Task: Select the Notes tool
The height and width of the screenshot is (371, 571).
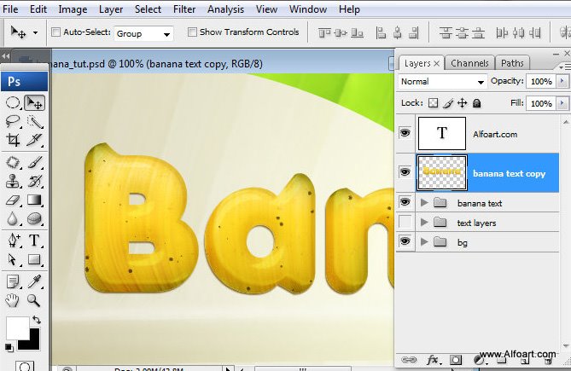Action: click(14, 281)
